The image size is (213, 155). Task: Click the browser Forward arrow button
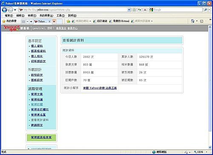click(10, 10)
